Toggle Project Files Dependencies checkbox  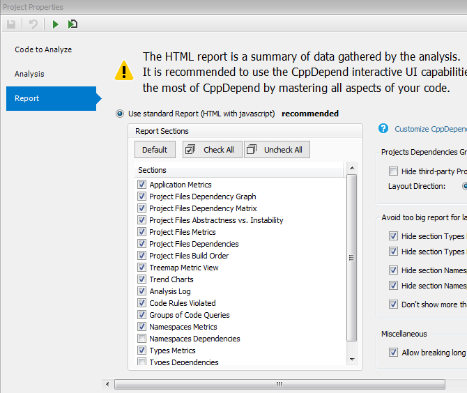tap(141, 244)
